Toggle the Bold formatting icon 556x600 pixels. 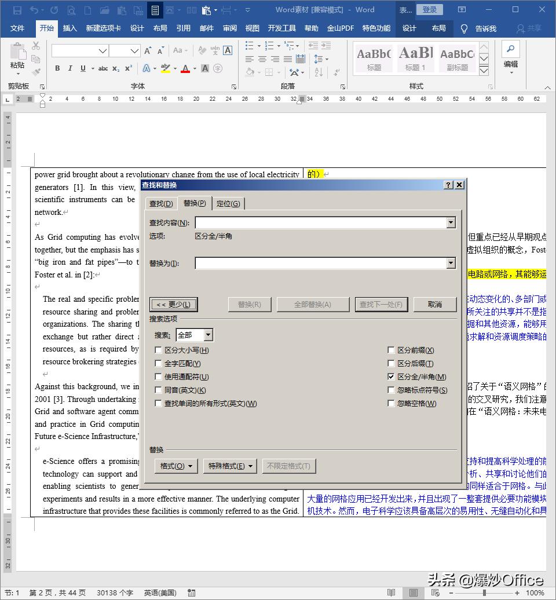coord(57,68)
